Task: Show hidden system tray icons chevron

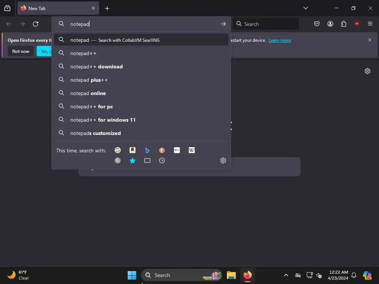Action: [286, 275]
